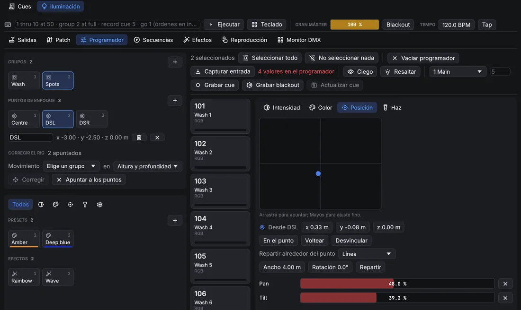Screen dimensions: 521x310
Task: Add a new focus point with plus button
Action: click(175, 101)
